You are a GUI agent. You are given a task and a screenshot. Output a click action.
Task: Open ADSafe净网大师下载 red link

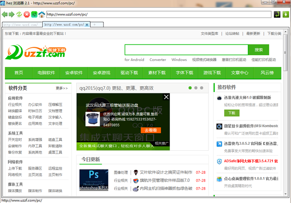click(251, 161)
